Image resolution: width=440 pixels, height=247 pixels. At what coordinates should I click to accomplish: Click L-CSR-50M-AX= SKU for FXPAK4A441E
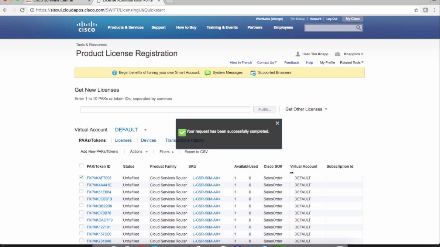click(x=207, y=185)
